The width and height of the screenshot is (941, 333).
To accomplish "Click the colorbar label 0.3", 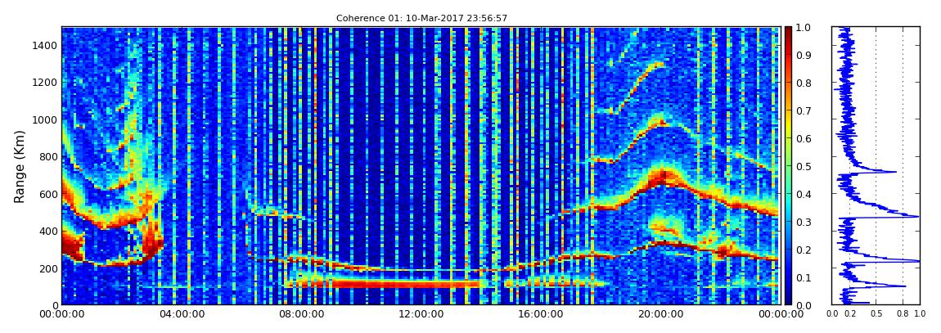I will coord(804,222).
